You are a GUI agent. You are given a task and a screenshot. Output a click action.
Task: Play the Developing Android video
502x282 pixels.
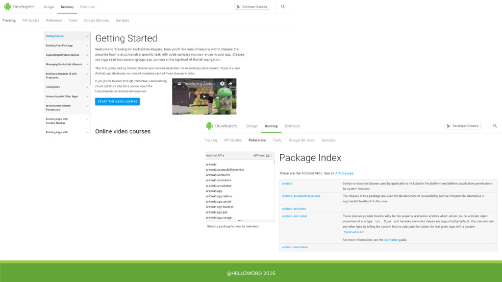click(204, 96)
